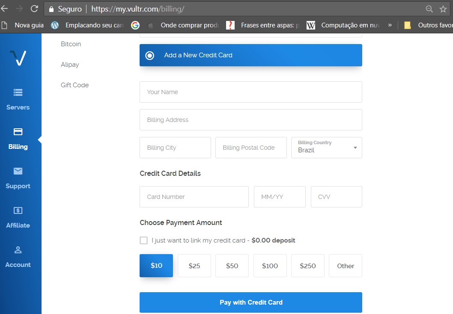The height and width of the screenshot is (314, 453).
Task: Open the Outros favoritos bookmarks label
Action: pos(435,25)
